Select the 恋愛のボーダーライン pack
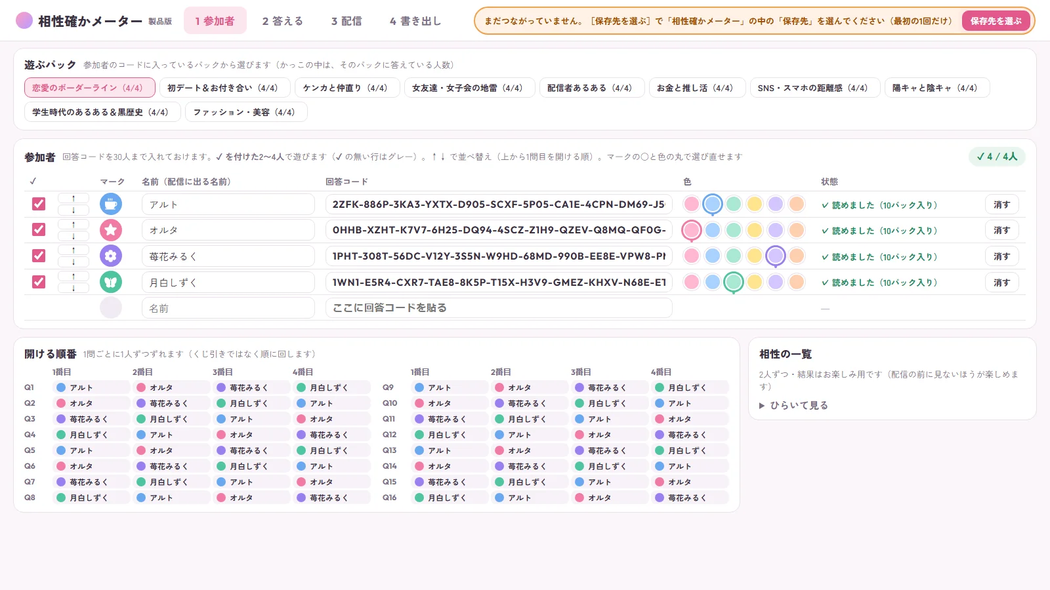The width and height of the screenshot is (1050, 590). [x=90, y=88]
